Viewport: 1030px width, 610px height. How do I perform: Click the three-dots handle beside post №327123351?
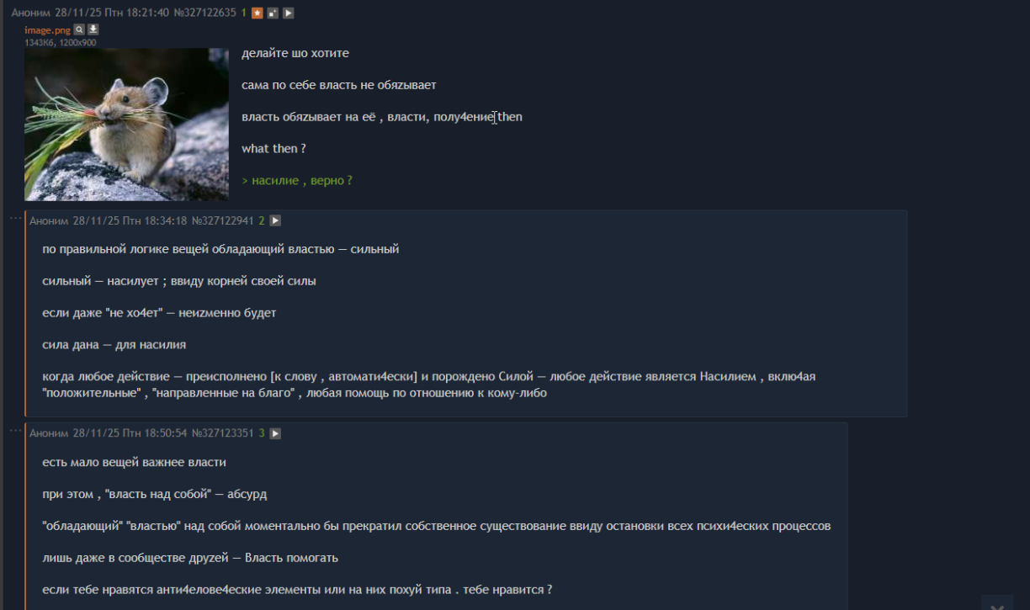click(15, 431)
